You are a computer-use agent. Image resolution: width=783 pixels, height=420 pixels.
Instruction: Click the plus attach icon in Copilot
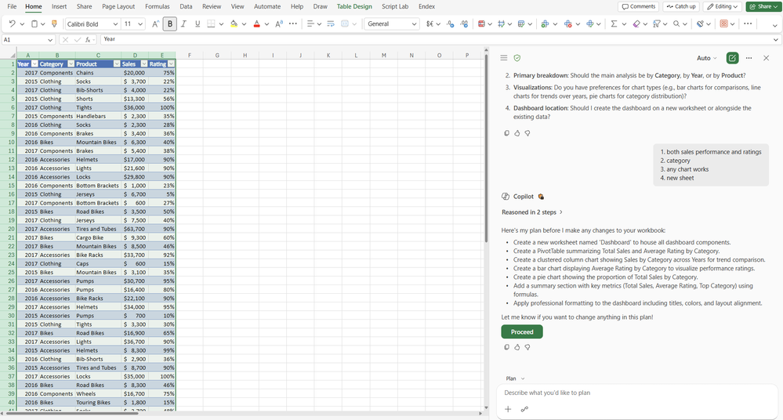(x=508, y=409)
